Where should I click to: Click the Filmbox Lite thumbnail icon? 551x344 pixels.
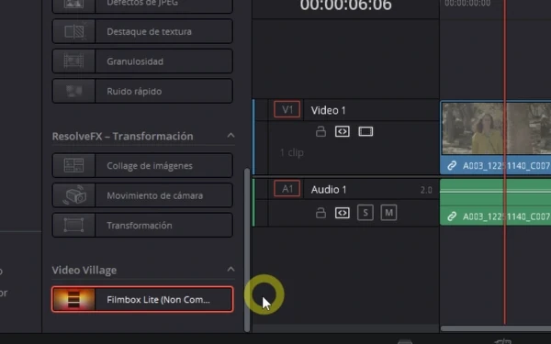[x=73, y=299]
